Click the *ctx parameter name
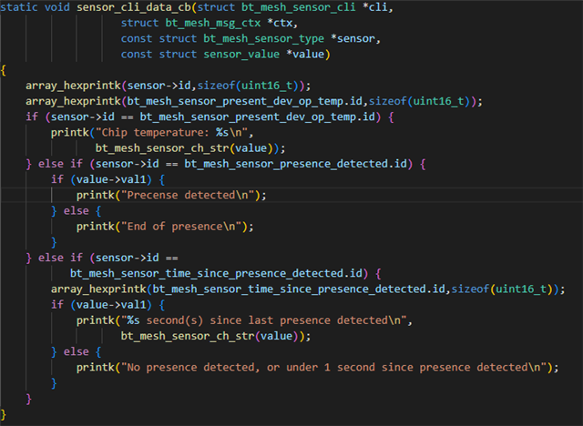583x426 pixels. coord(280,23)
